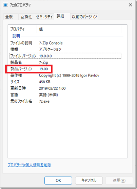This screenshot has width=137, height=189.
Task: Click the value 7-Zip Console
Action: pos(51,43)
